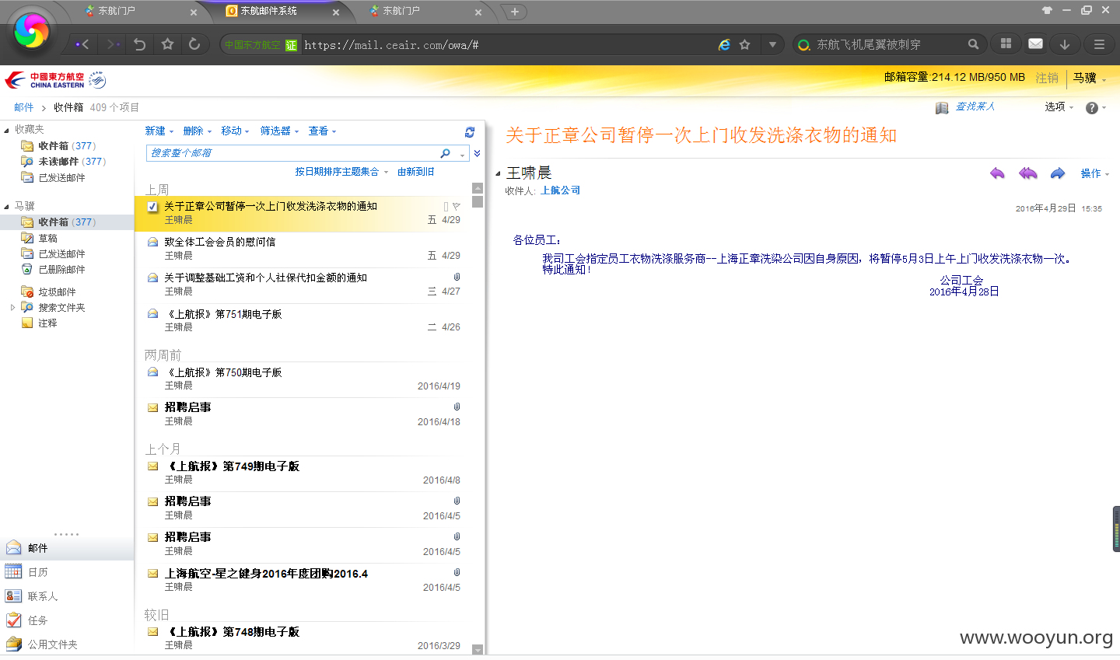The width and height of the screenshot is (1120, 660).
Task: Open sort menu 按日期排序主题集合
Action: coord(341,172)
